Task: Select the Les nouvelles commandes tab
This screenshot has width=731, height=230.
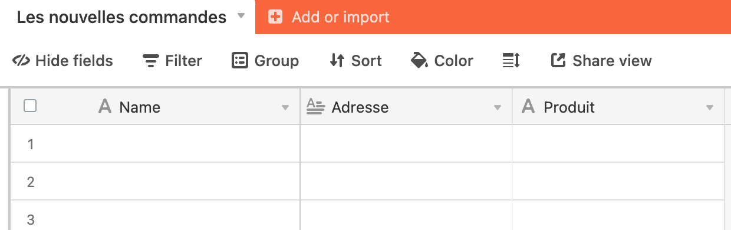Action: 121,17
